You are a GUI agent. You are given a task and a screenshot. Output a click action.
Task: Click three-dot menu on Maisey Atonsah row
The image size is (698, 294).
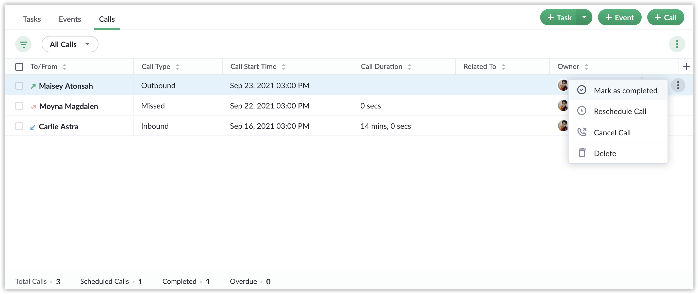[x=678, y=85]
